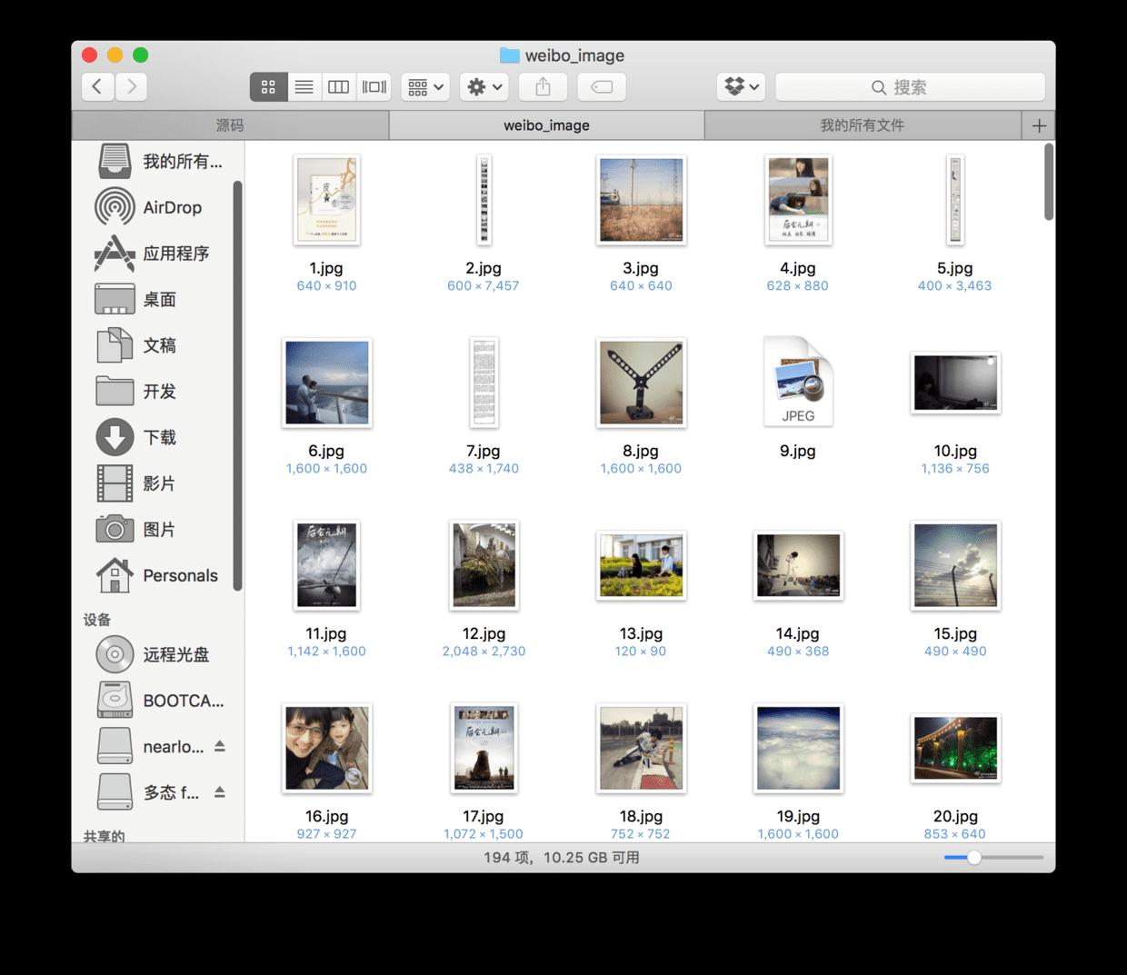The width and height of the screenshot is (1127, 975).
Task: Add a new tab with plus button
Action: (1039, 125)
